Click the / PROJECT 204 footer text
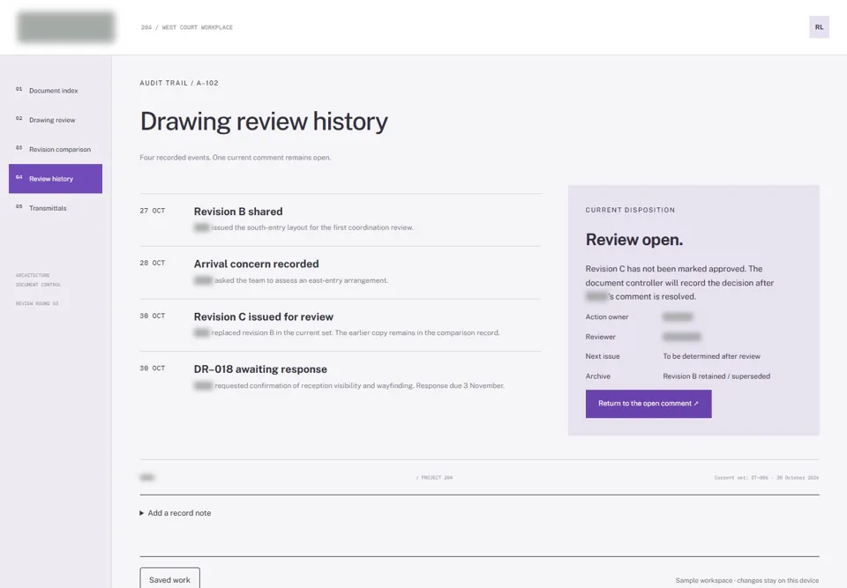The height and width of the screenshot is (588, 847). click(434, 478)
